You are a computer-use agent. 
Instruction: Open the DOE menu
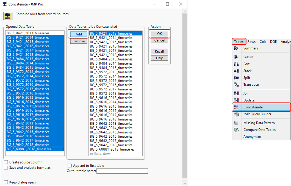point(273,41)
